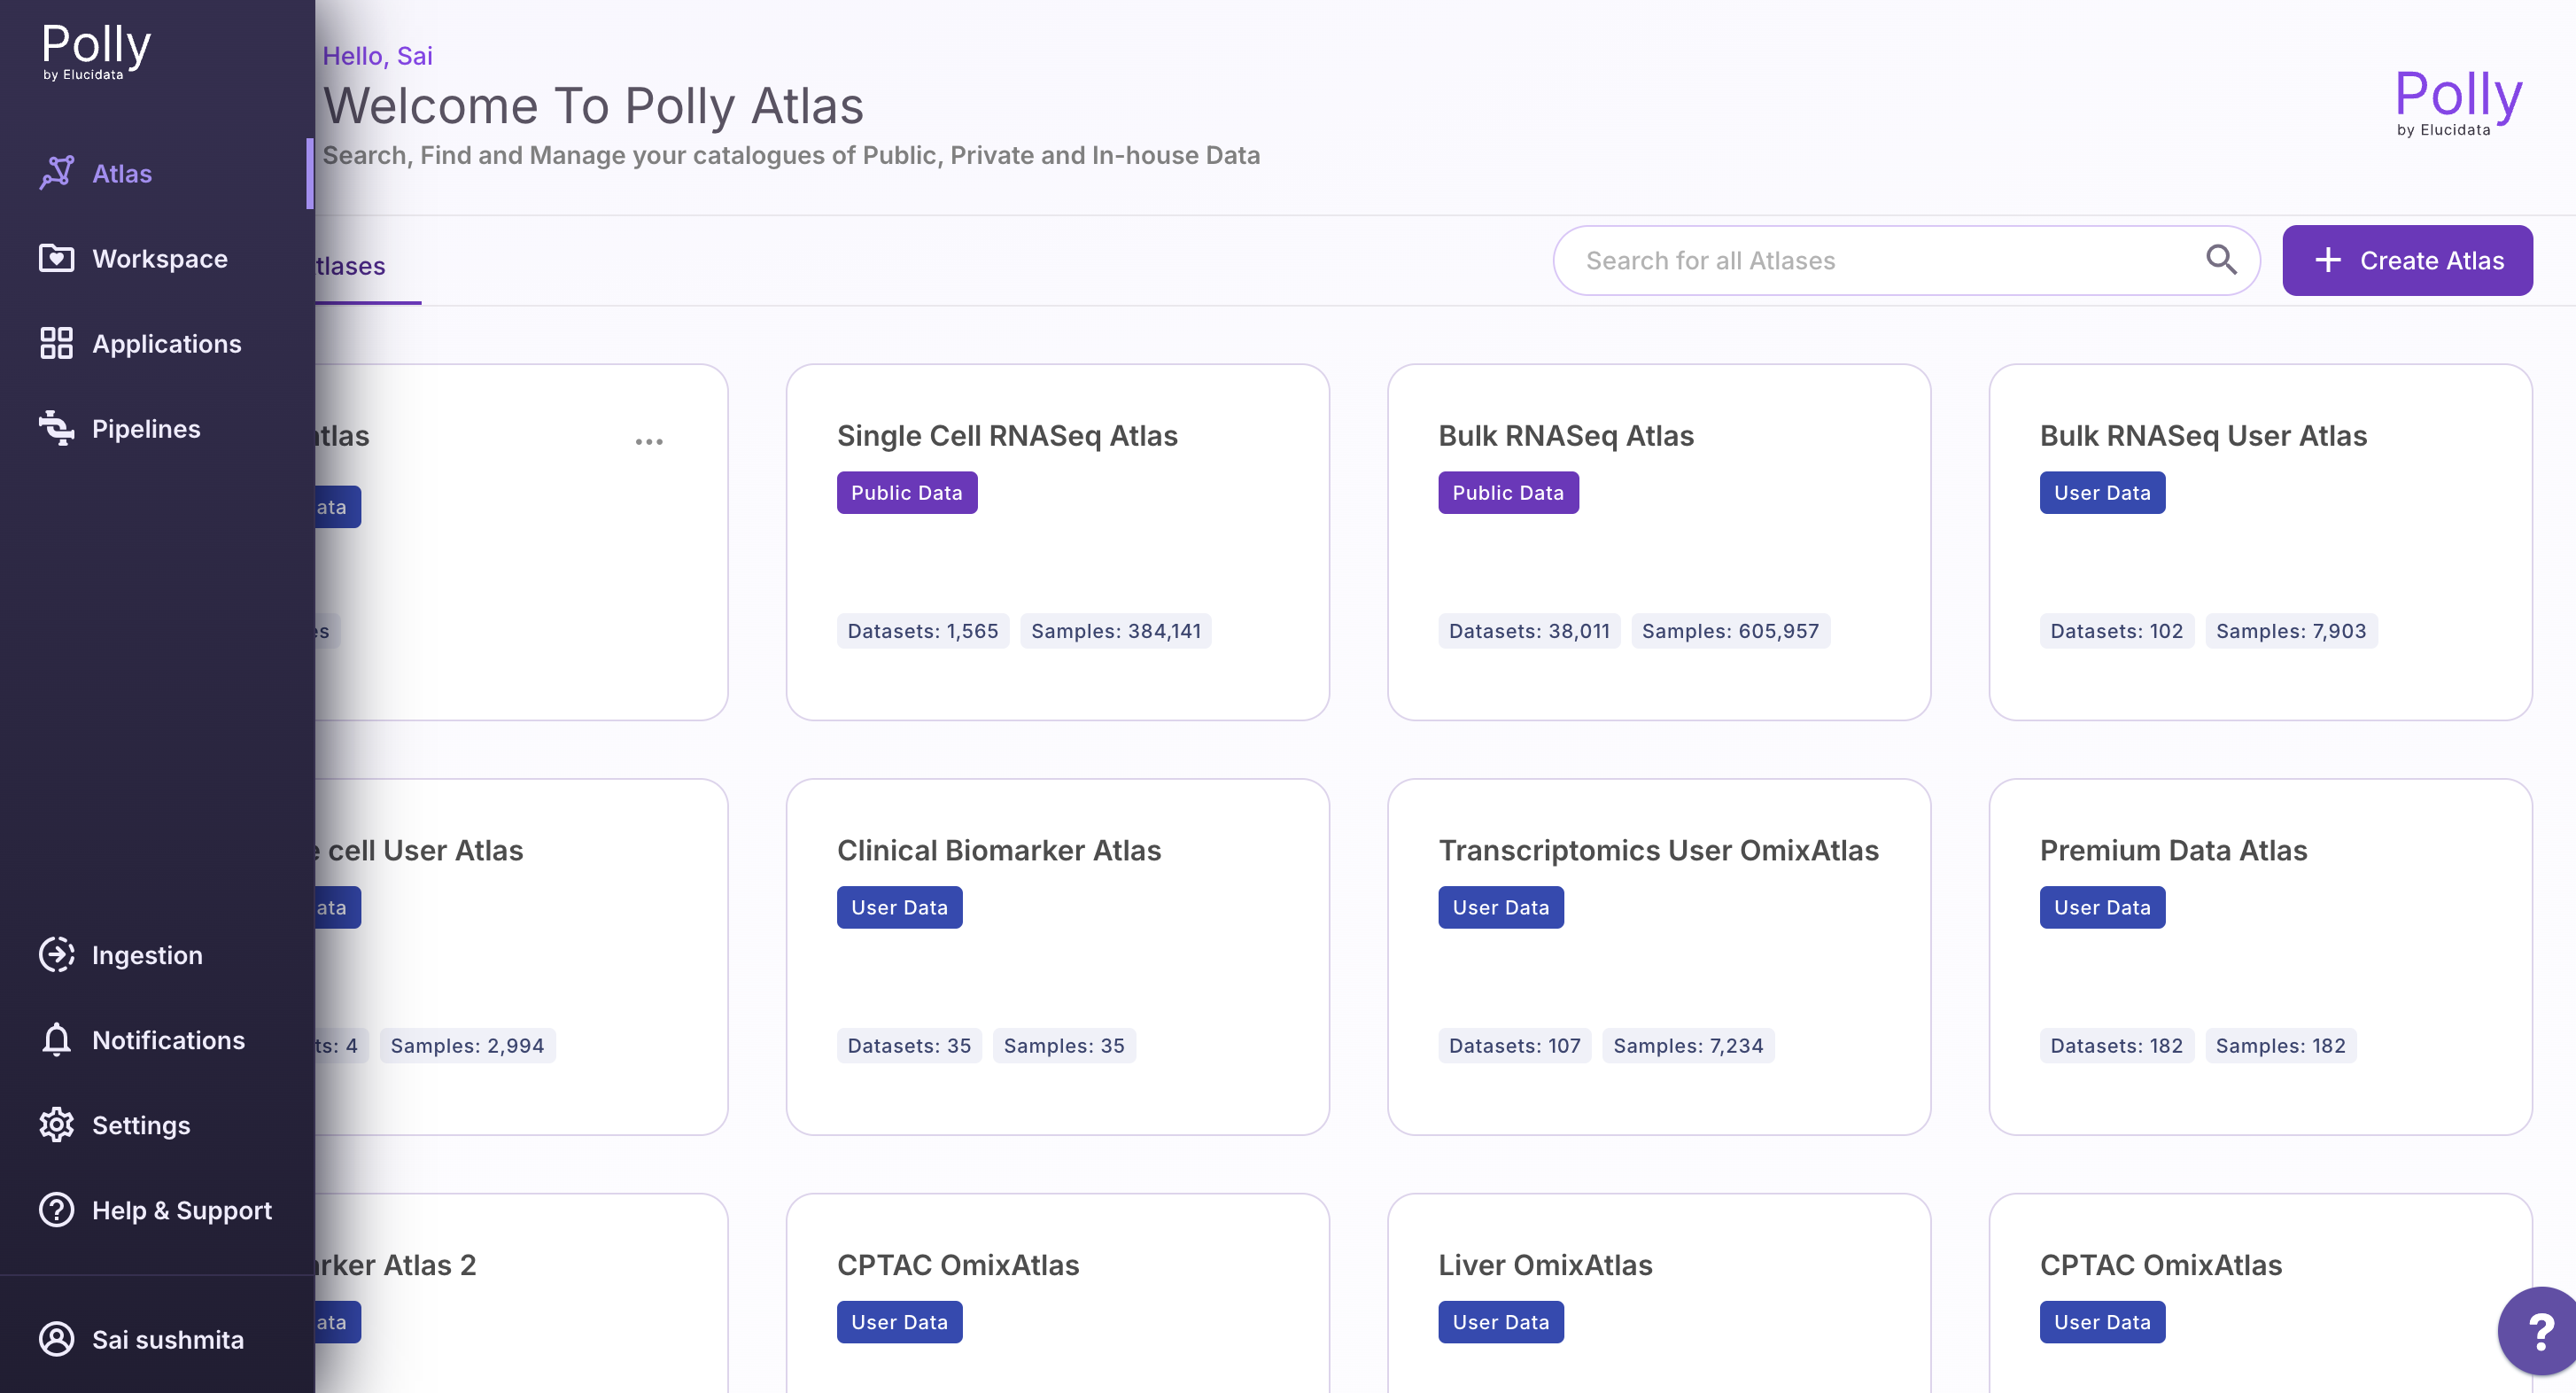
Task: Open the Clinical Biomarker Atlas card
Action: tap(1057, 956)
